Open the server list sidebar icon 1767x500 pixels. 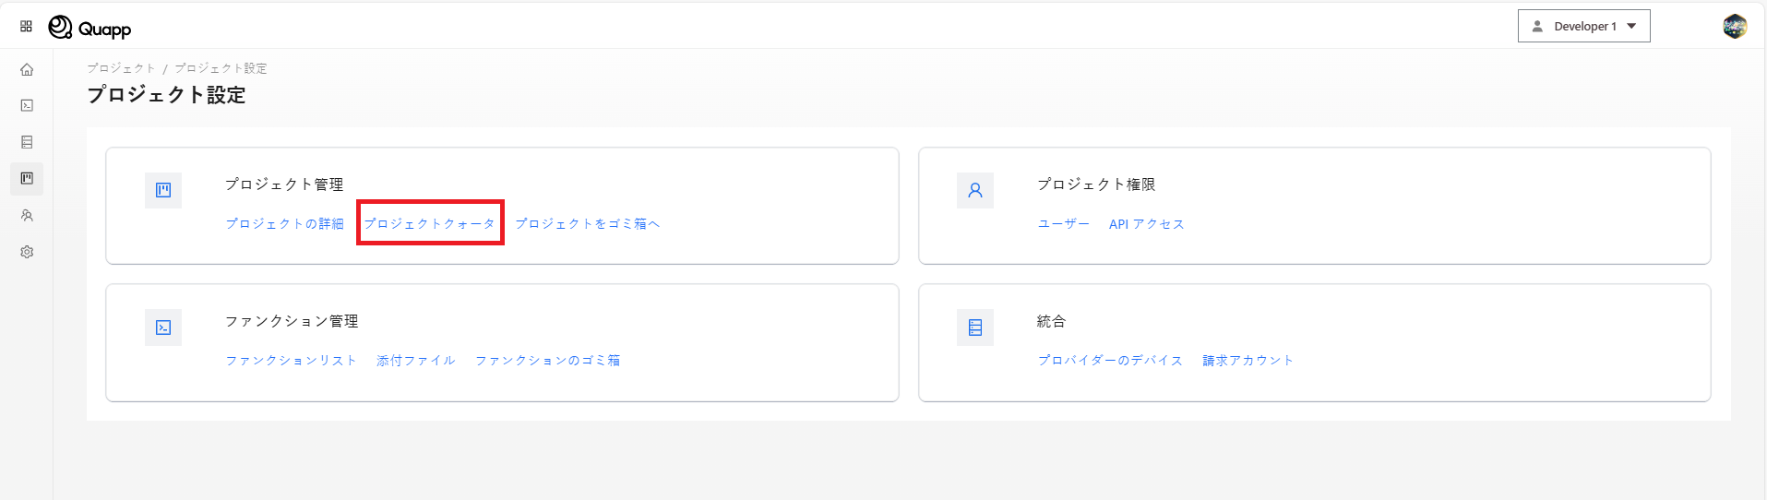coord(27,142)
